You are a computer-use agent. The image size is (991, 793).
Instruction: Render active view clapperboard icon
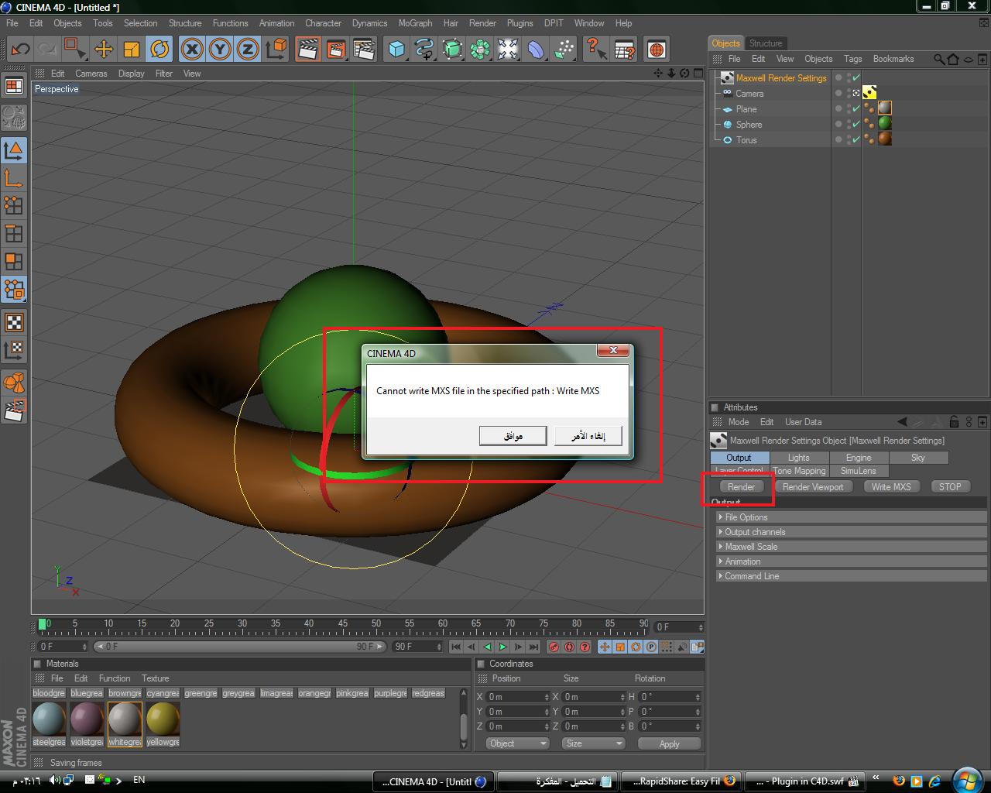click(x=308, y=50)
